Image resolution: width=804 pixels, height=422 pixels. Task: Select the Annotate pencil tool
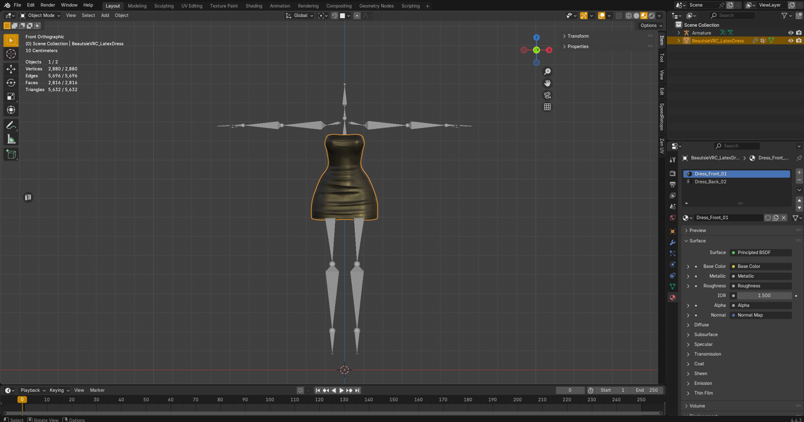[11, 125]
